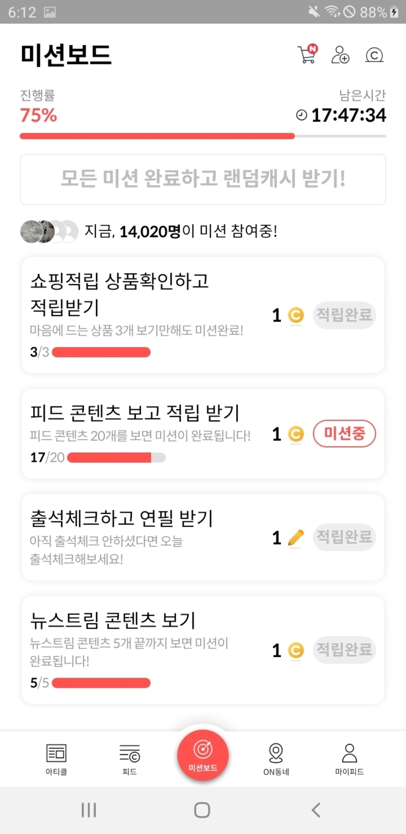
Task: Open the cash coin icon in header
Action: pyautogui.click(x=374, y=55)
